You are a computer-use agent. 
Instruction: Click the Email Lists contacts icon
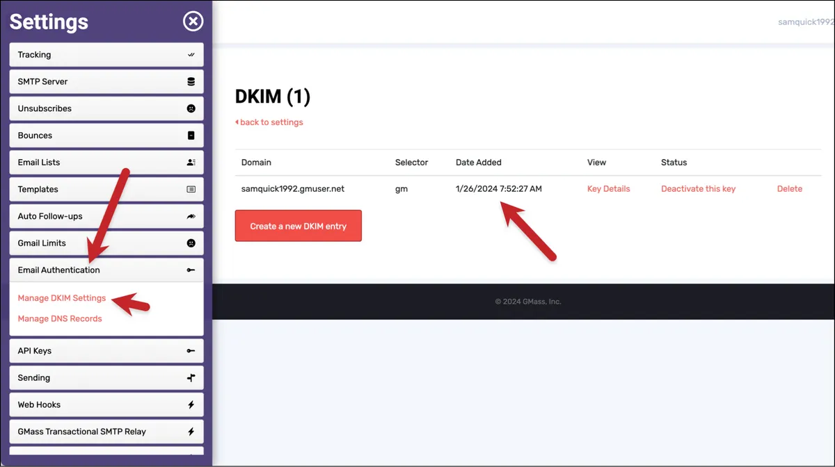pyautogui.click(x=191, y=163)
